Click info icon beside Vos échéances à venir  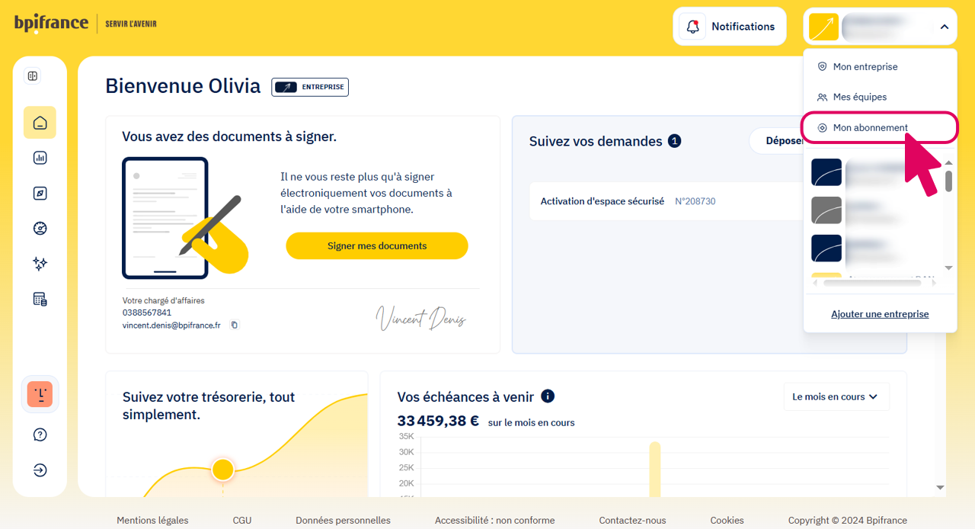point(548,396)
